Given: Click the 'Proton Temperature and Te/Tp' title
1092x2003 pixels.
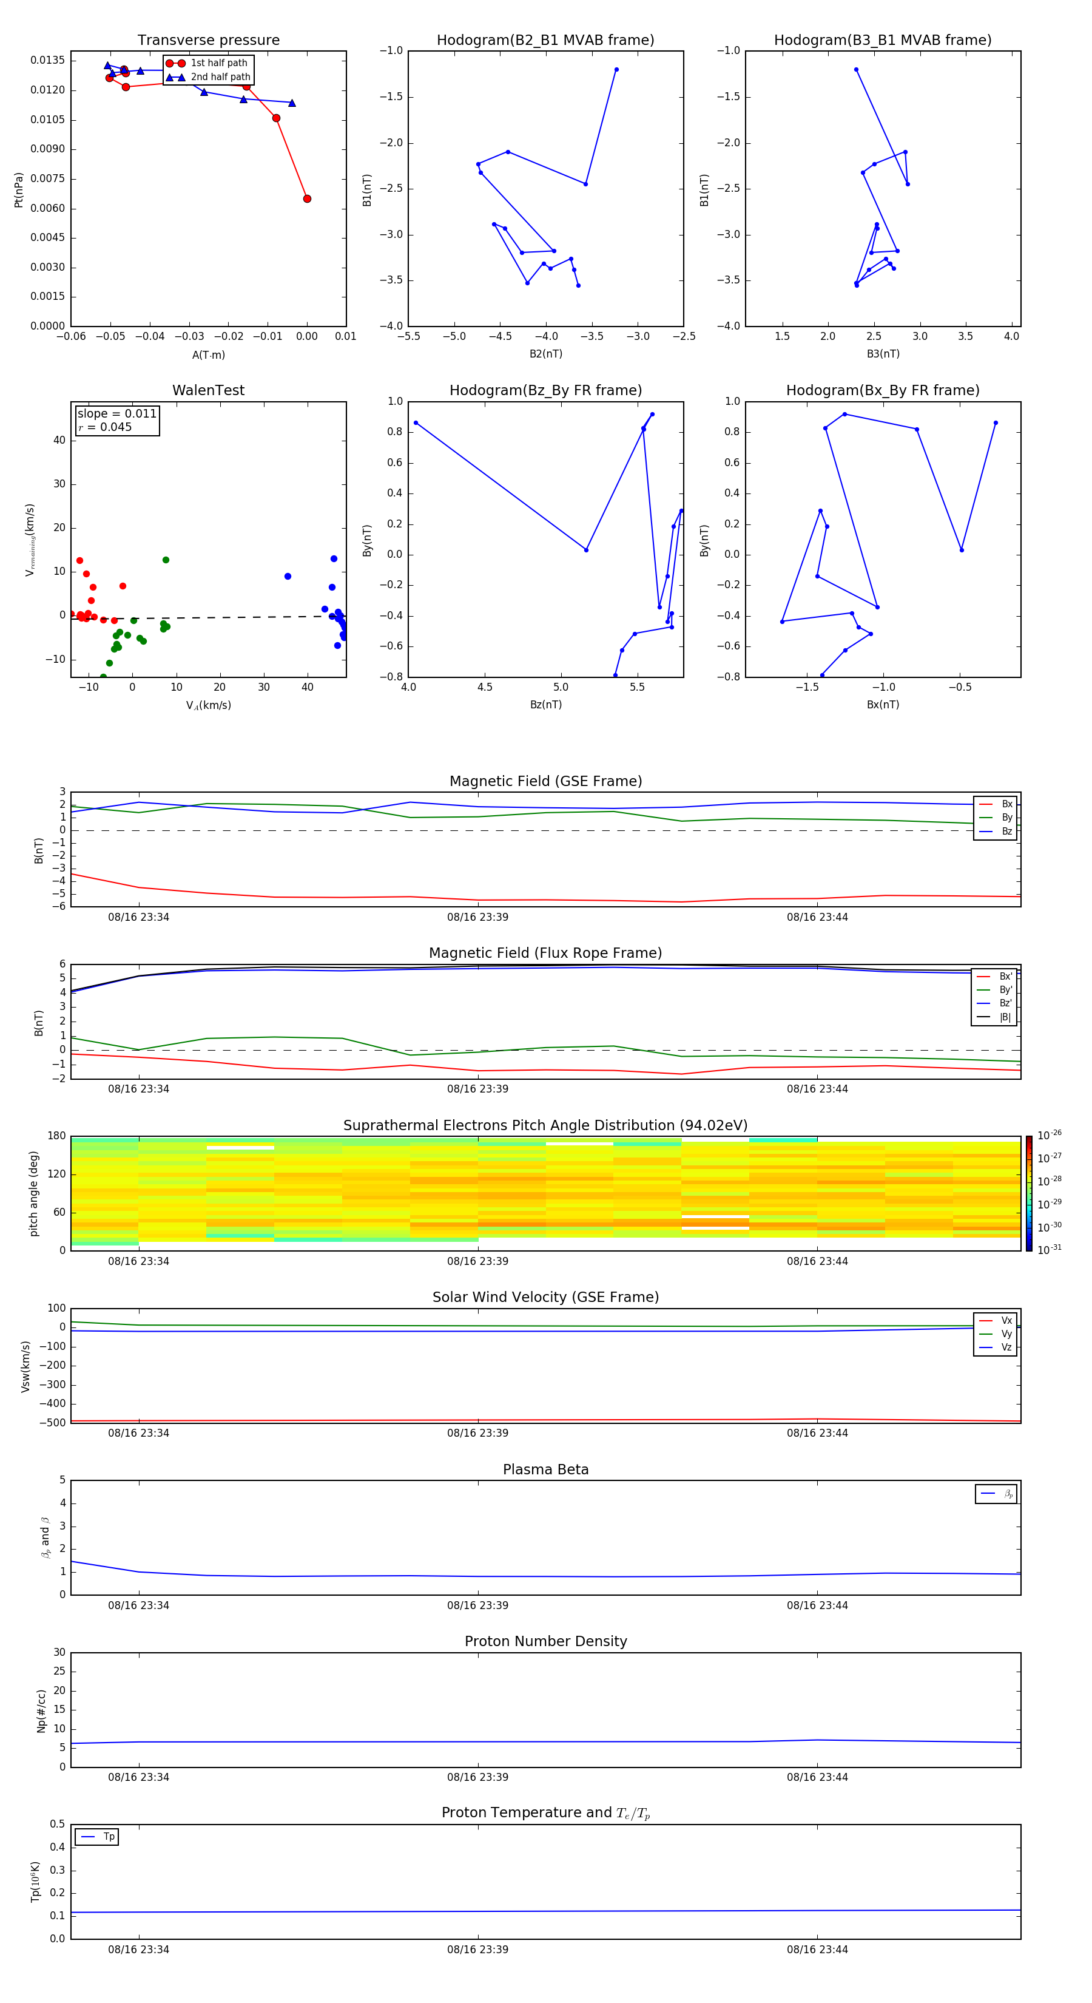Looking at the screenshot, I should pos(545,1813).
